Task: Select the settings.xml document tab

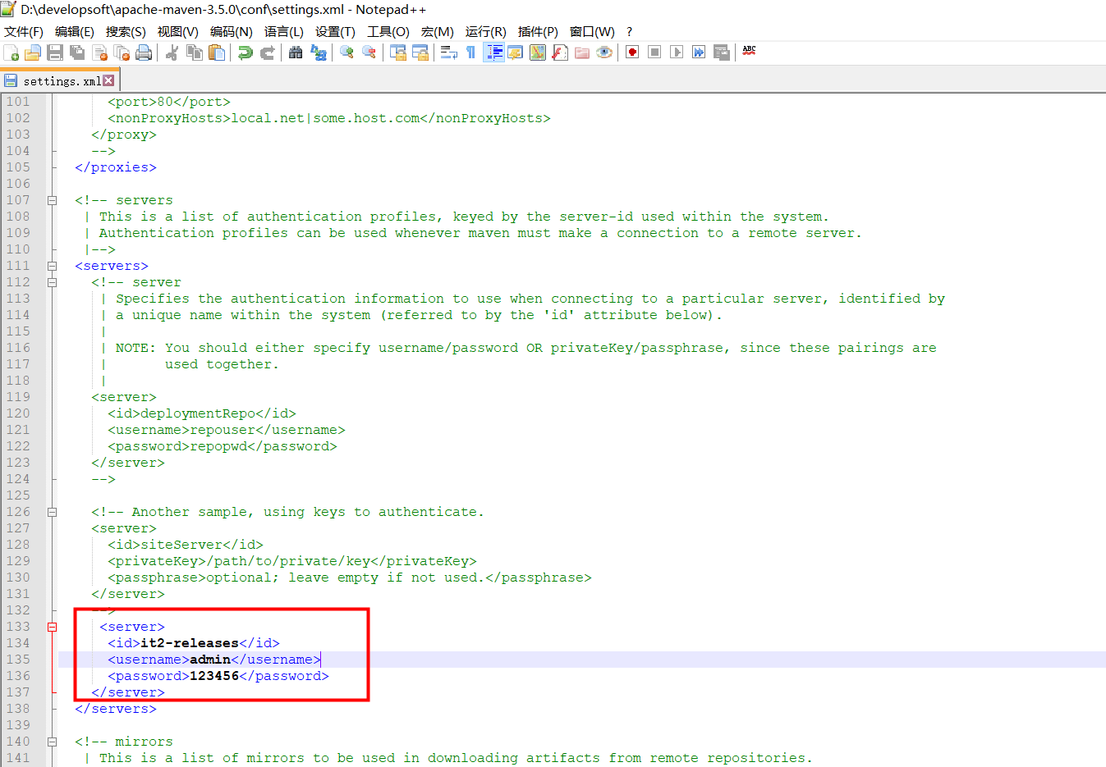Action: 61,80
